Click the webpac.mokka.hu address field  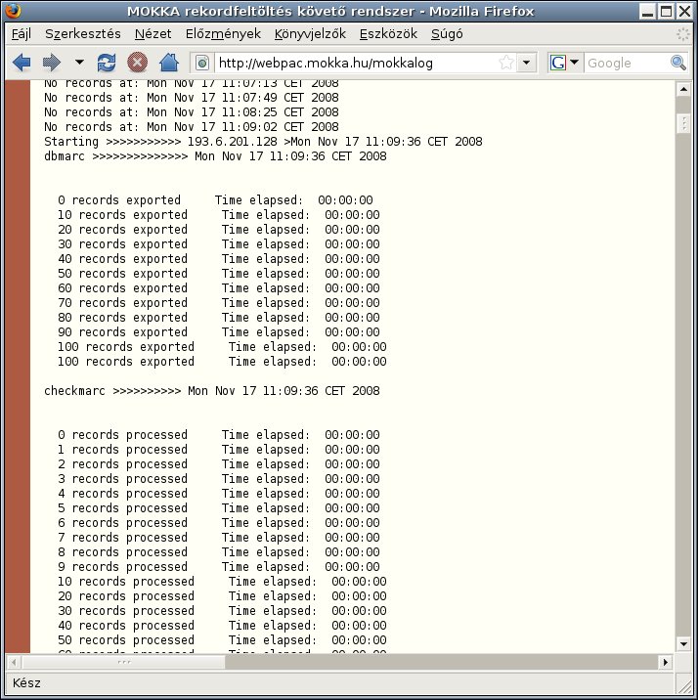point(352,64)
